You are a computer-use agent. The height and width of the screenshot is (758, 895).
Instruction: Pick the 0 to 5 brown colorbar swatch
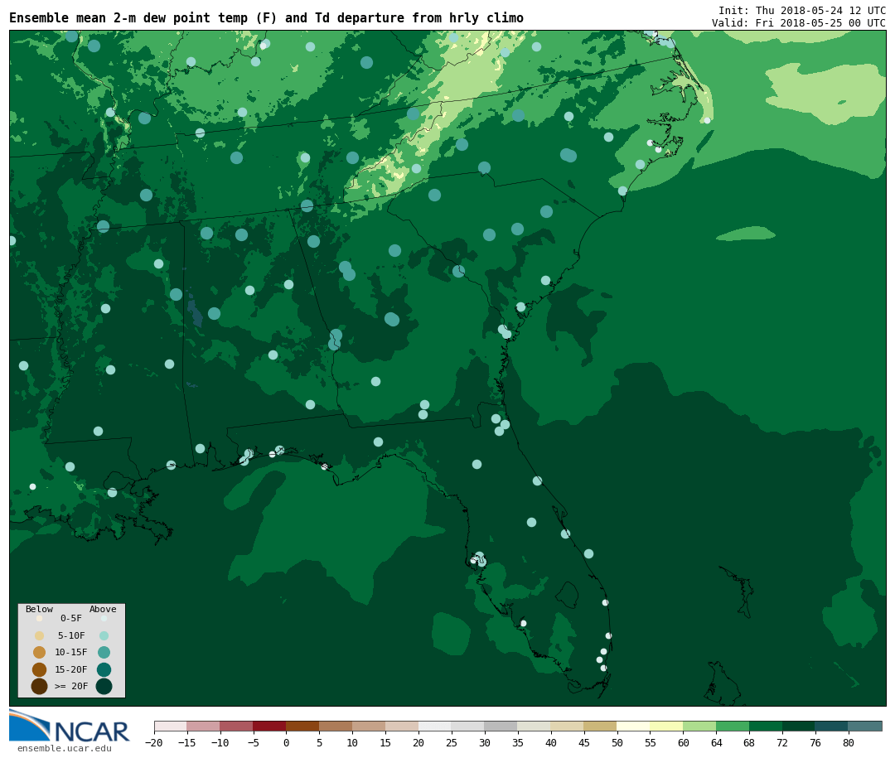click(x=302, y=726)
